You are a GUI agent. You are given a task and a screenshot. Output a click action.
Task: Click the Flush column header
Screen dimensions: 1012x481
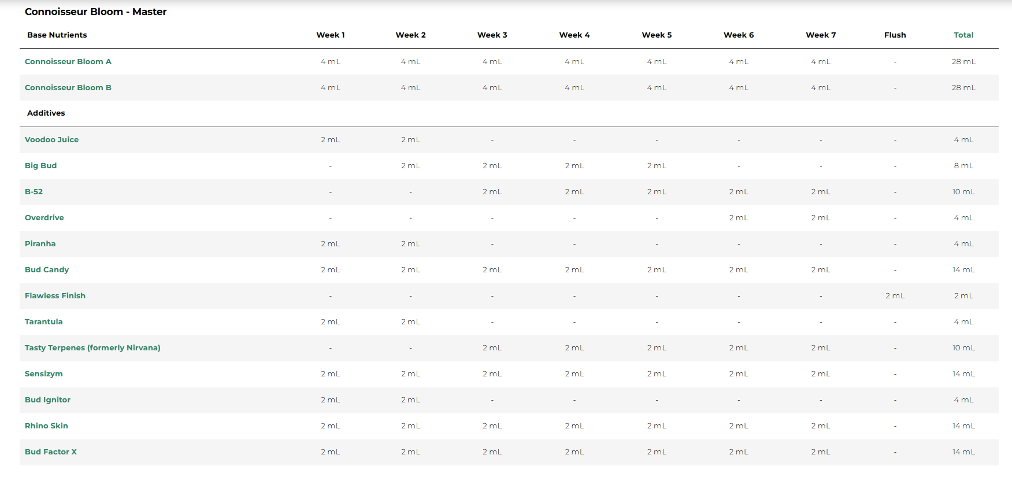point(895,35)
